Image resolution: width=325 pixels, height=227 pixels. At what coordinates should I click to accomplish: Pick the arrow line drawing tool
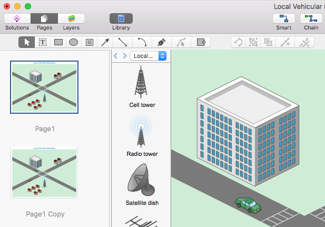tap(105, 42)
